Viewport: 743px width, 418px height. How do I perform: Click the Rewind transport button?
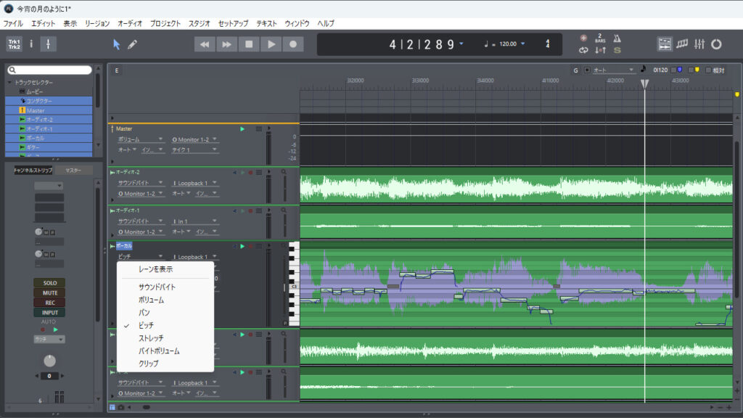tap(205, 44)
